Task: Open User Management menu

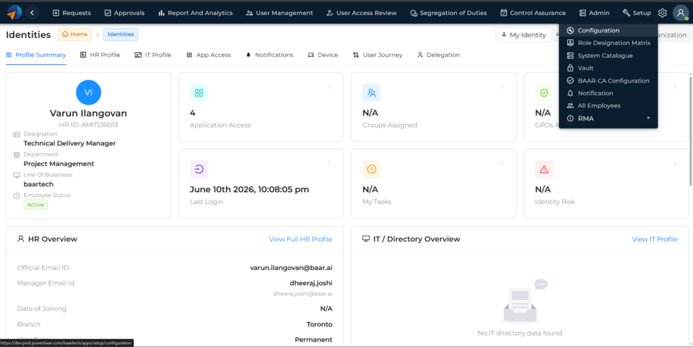Action: (280, 13)
